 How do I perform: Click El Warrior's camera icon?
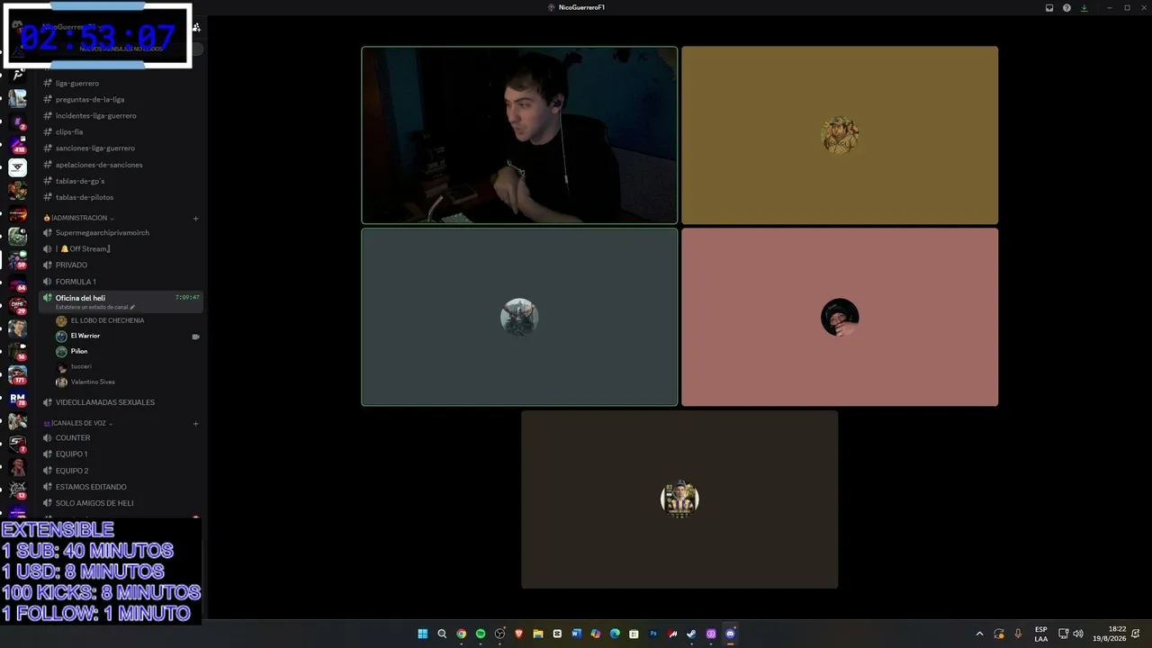[x=195, y=337]
